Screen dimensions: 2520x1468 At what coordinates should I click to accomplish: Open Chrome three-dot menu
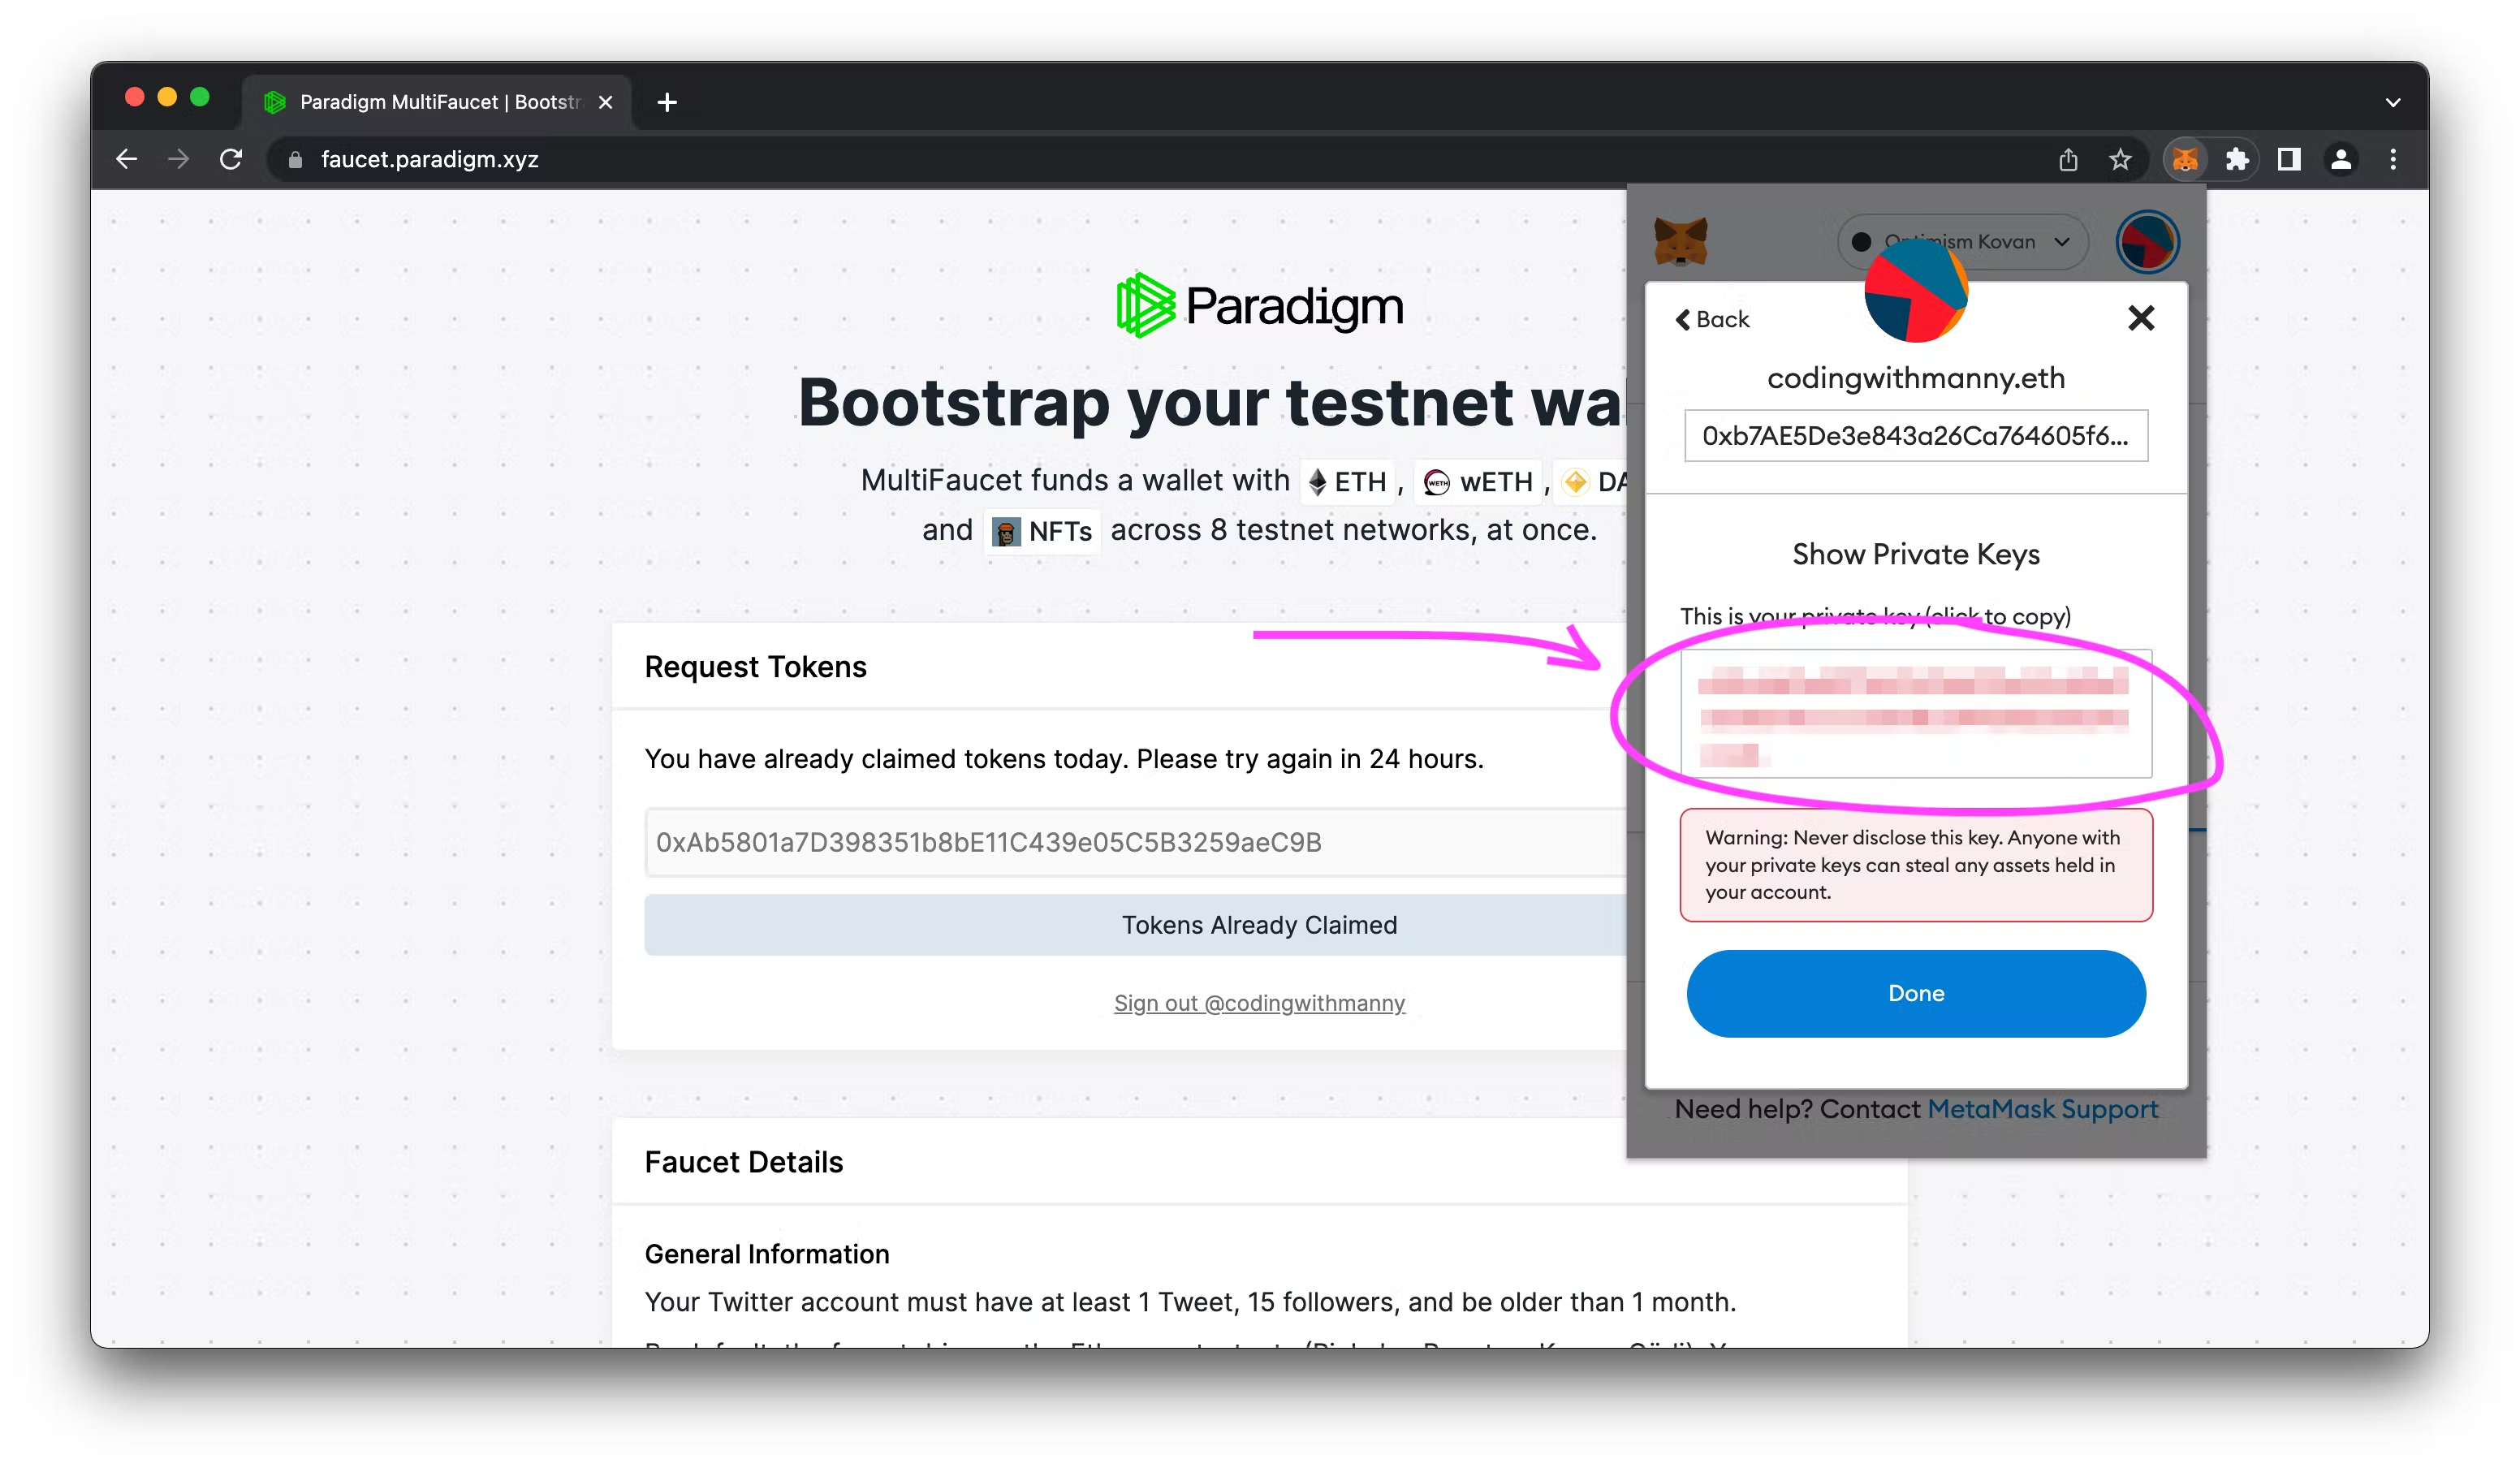click(2393, 159)
